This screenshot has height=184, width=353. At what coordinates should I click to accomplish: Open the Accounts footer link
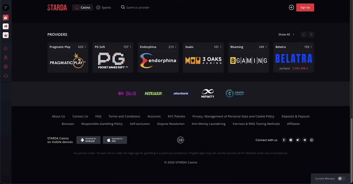[x=154, y=116]
